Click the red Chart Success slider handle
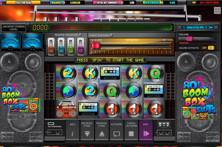 click(x=96, y=46)
